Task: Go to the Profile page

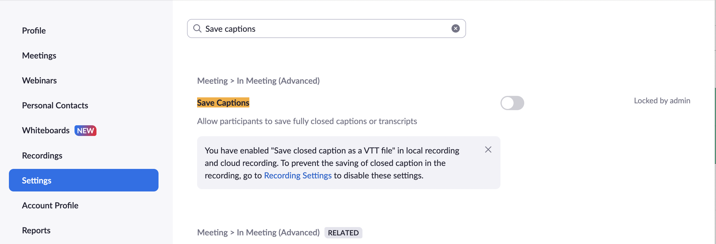Action: 34,31
